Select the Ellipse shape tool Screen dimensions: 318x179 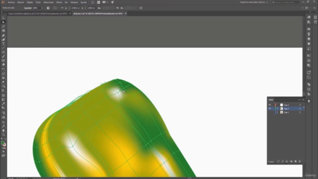pos(3,52)
